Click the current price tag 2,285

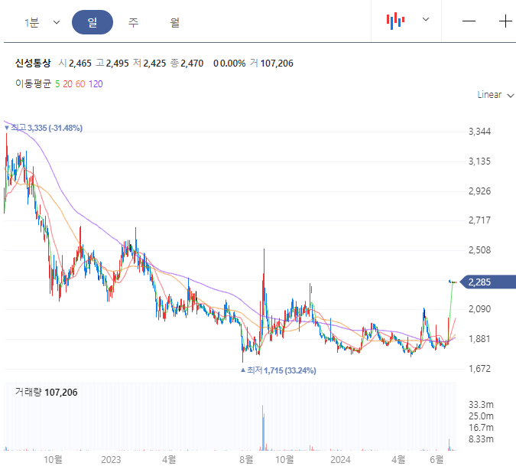(488, 282)
